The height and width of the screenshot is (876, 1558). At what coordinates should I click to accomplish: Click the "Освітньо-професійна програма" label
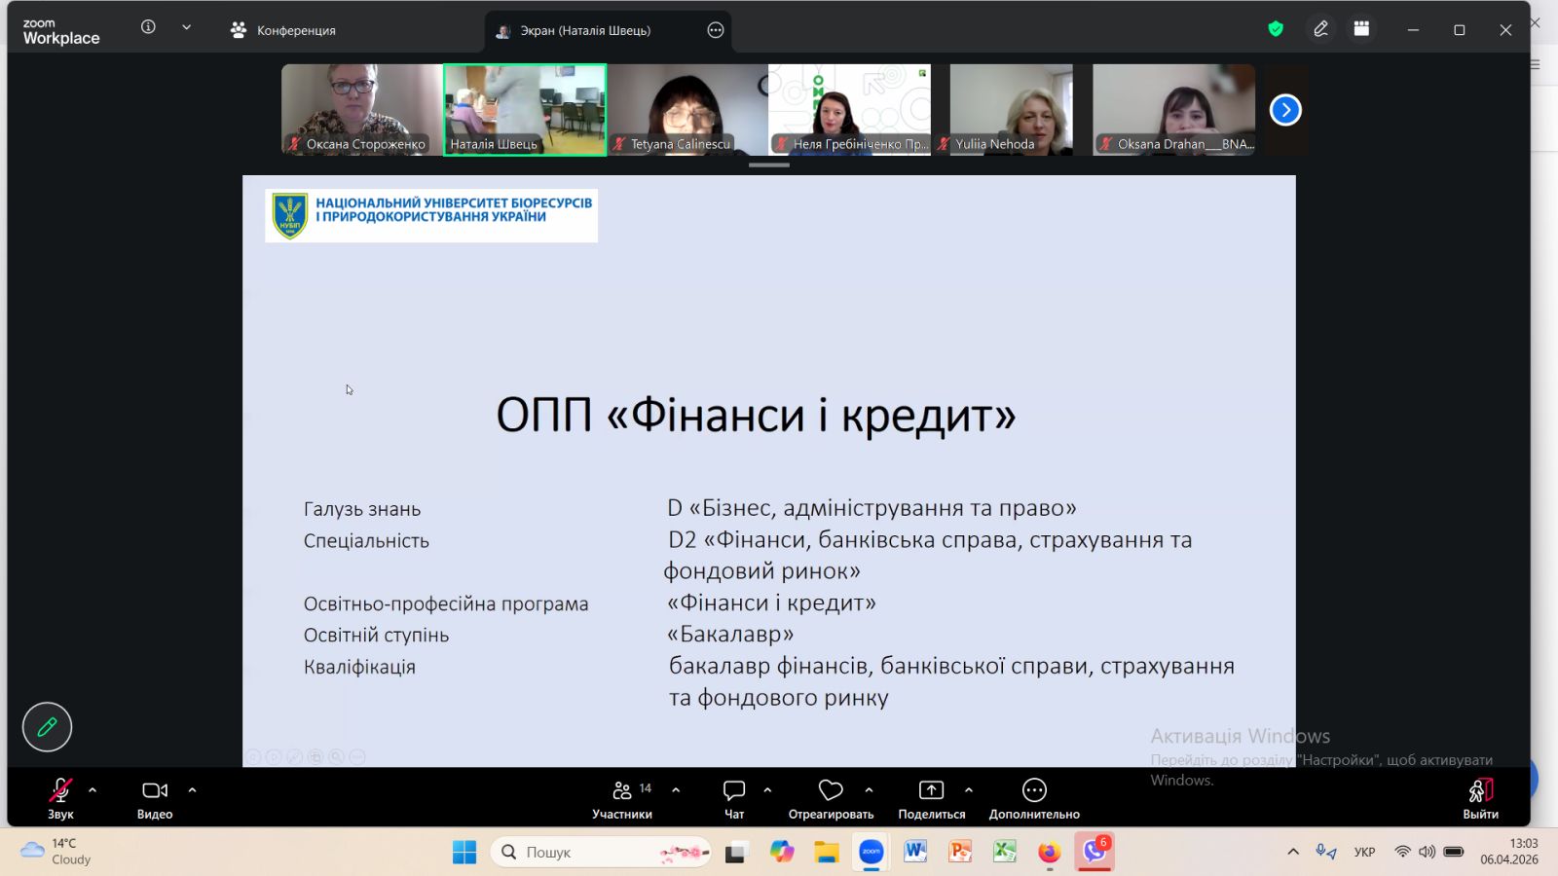(x=446, y=603)
